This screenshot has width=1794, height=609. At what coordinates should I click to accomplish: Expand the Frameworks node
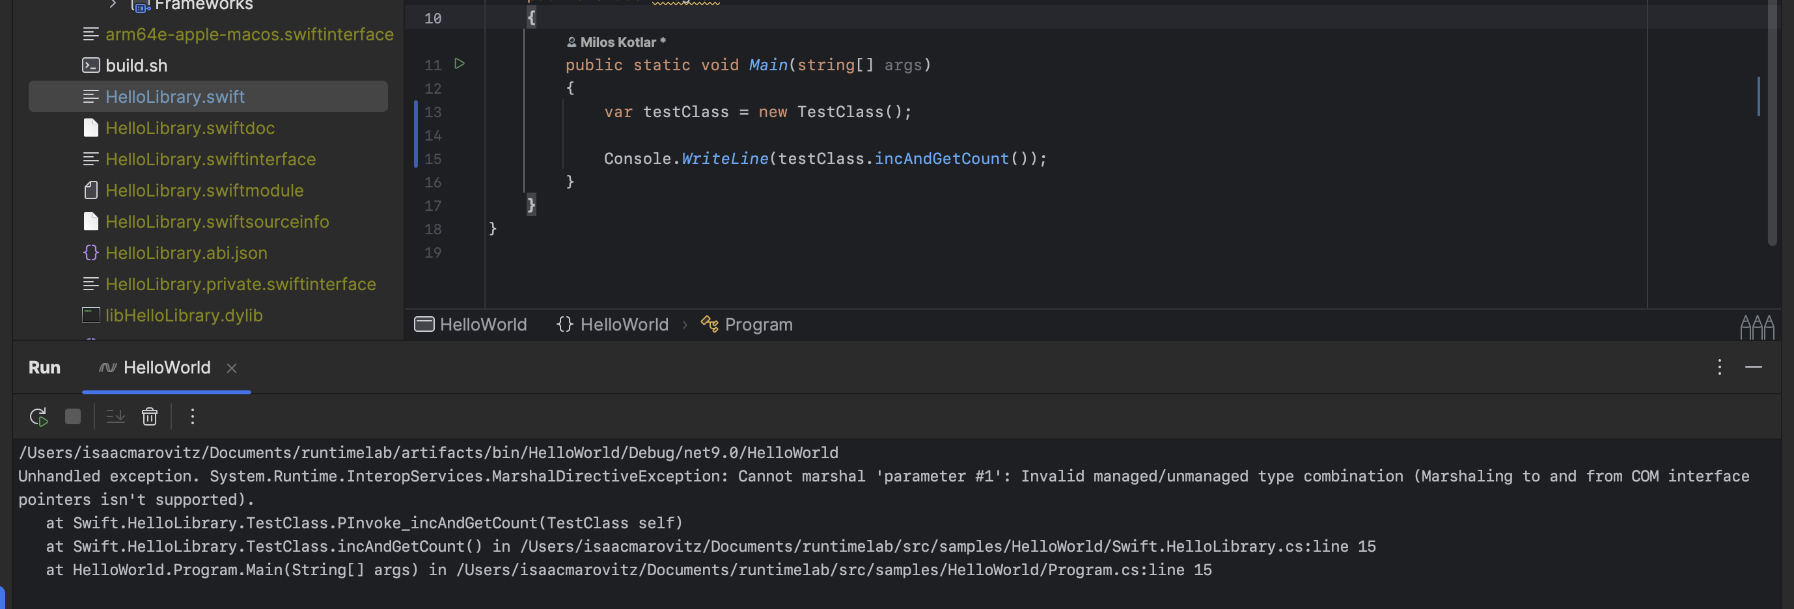click(x=111, y=4)
